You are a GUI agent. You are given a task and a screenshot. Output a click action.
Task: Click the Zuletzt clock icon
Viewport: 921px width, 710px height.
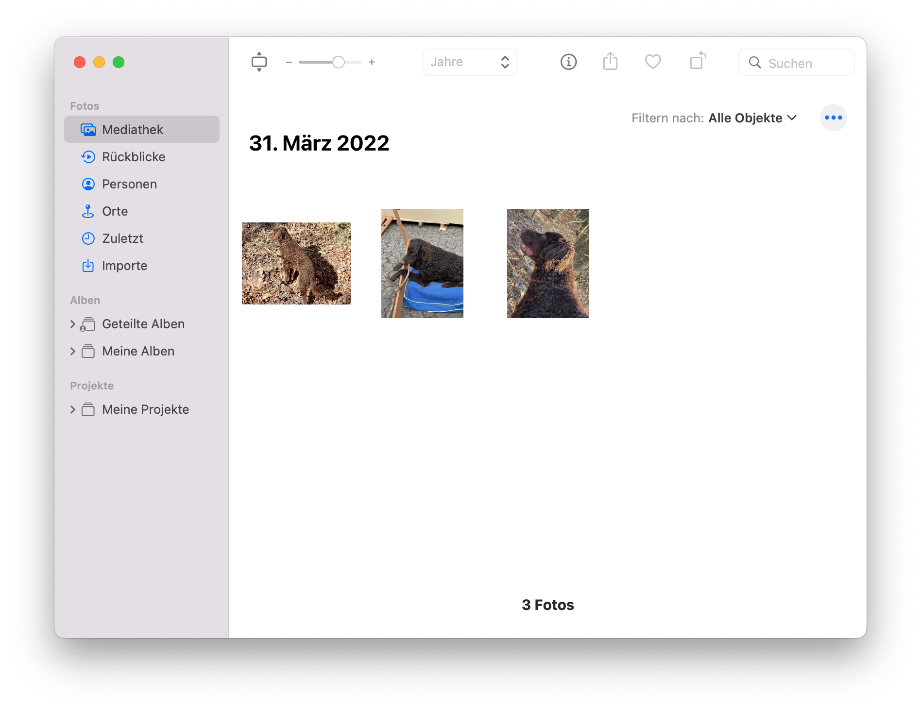pos(88,238)
